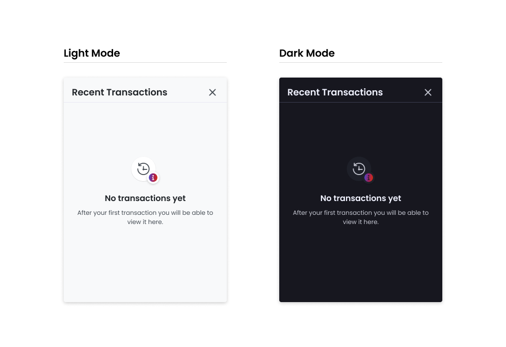Click the pink info indicator near dark history icon
The height and width of the screenshot is (347, 506).
click(368, 178)
